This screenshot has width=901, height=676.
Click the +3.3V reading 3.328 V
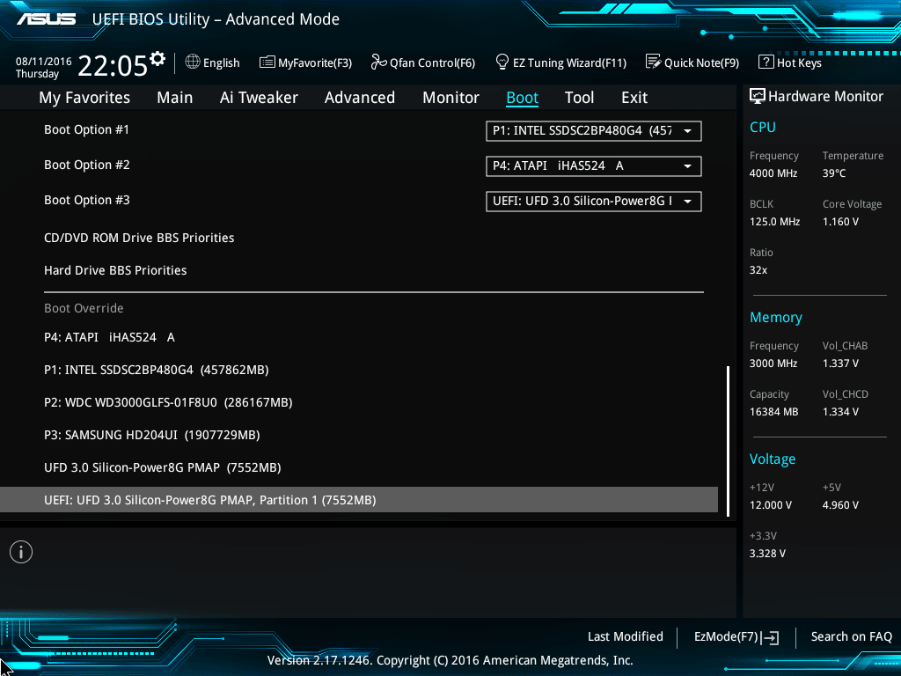coord(767,553)
